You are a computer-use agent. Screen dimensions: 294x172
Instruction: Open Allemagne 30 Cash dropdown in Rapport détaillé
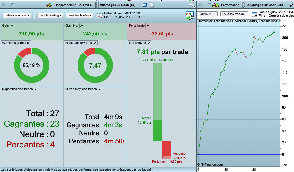(119, 5)
